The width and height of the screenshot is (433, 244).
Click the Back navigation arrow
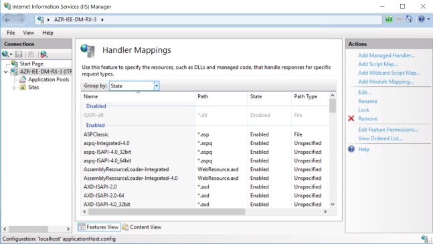[x=8, y=20]
